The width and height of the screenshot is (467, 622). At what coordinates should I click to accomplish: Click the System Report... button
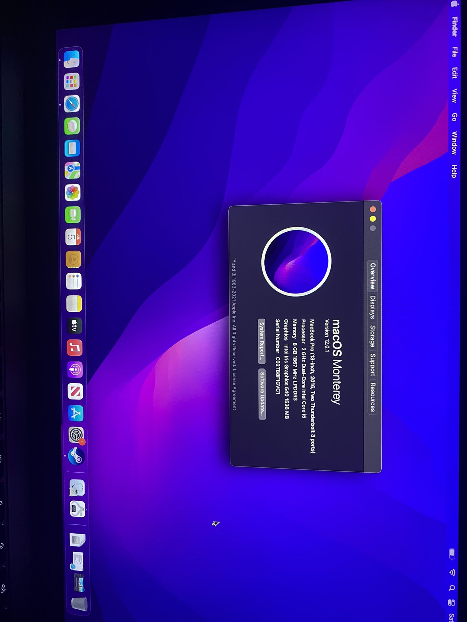pos(262,342)
